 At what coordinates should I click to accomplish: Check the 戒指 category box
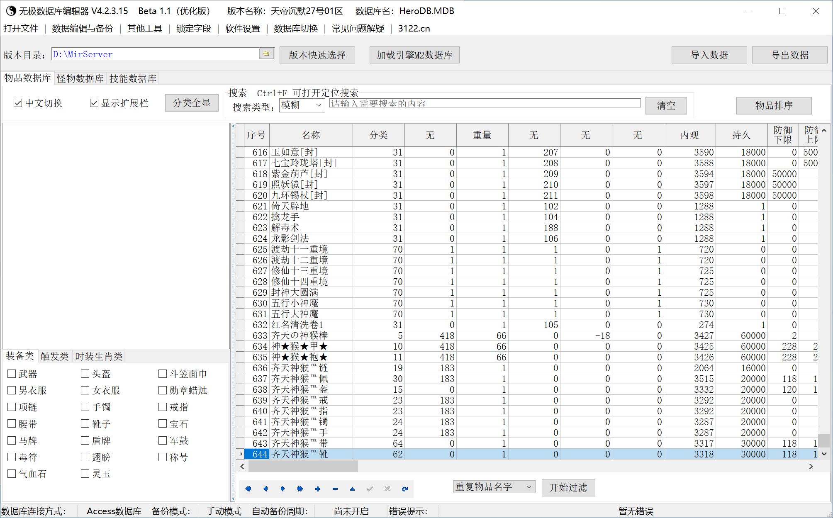pos(163,407)
